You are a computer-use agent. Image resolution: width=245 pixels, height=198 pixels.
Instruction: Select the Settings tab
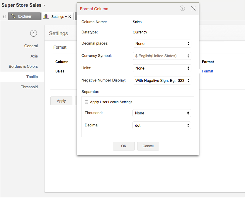click(56, 17)
